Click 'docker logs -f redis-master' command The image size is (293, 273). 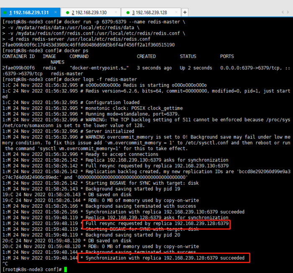click(100, 79)
